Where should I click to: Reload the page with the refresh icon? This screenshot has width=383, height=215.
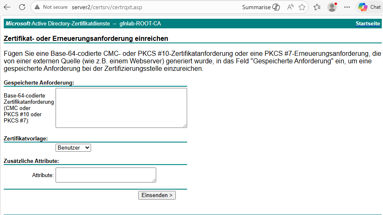(22, 7)
